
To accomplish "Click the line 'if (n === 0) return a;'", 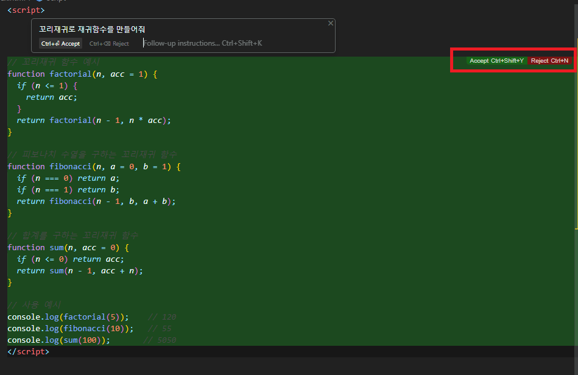I will pyautogui.click(x=68, y=178).
